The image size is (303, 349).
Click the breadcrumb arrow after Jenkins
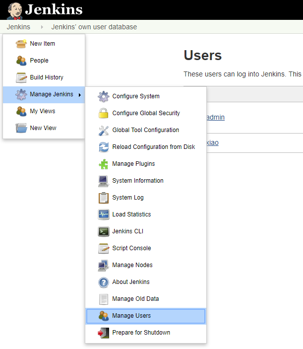(42, 27)
